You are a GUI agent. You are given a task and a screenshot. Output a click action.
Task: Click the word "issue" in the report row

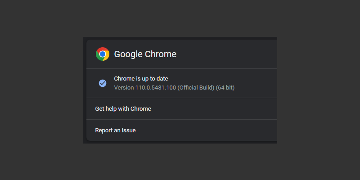[x=128, y=130]
